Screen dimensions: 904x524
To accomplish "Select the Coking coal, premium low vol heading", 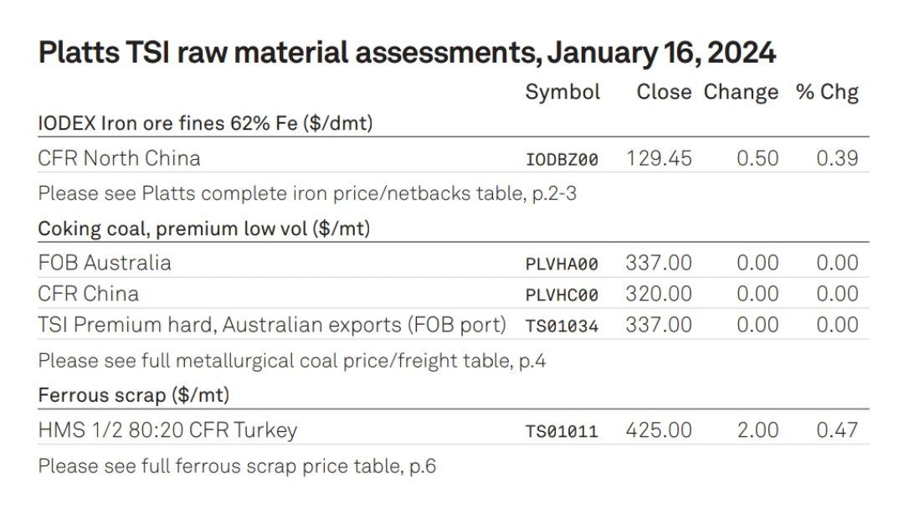I will pos(204,229).
